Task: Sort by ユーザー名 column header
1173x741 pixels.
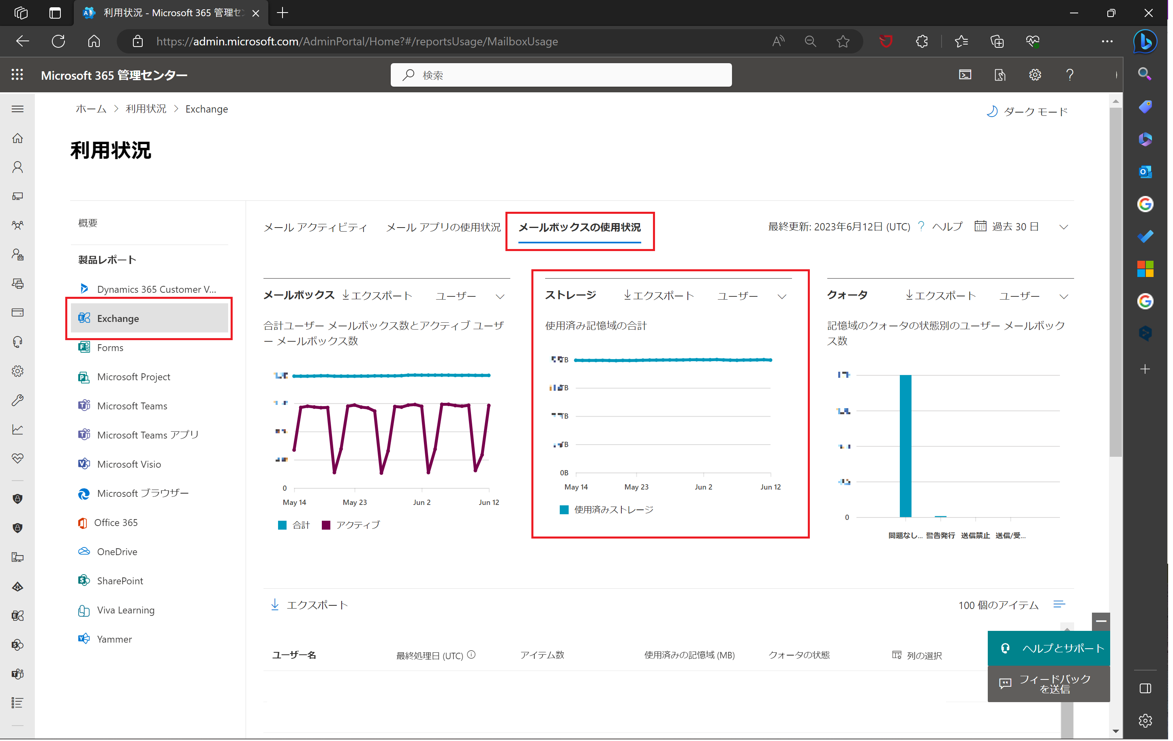Action: [x=294, y=656]
